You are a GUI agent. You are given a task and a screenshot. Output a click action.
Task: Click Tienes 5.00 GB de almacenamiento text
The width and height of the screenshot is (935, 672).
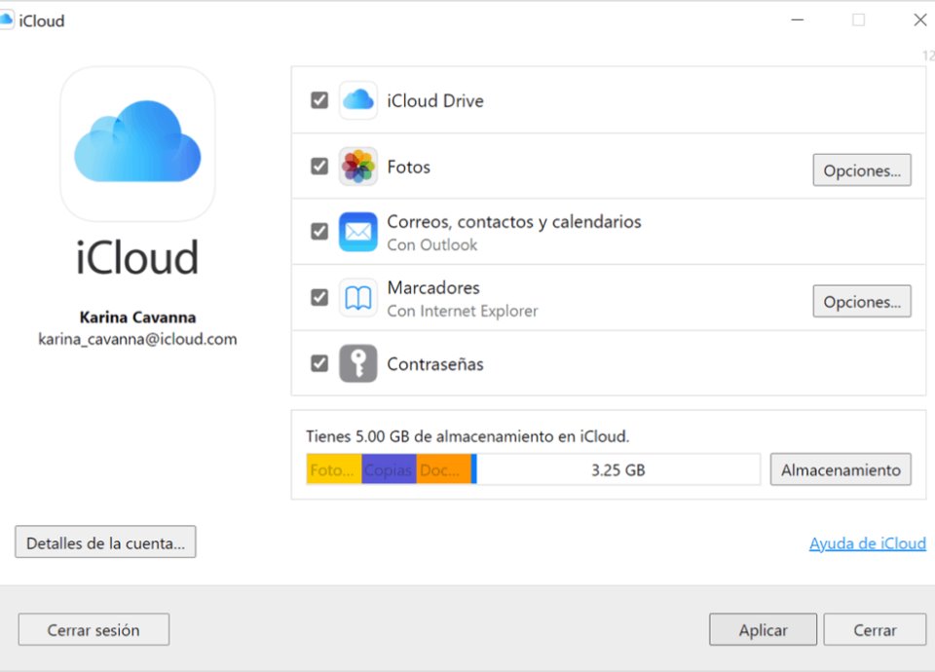[467, 436]
